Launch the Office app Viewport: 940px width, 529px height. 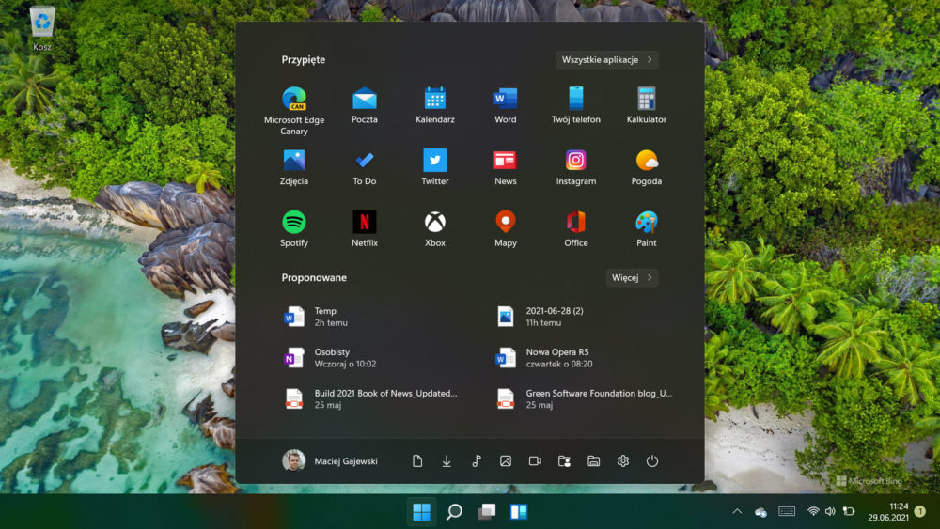click(575, 229)
